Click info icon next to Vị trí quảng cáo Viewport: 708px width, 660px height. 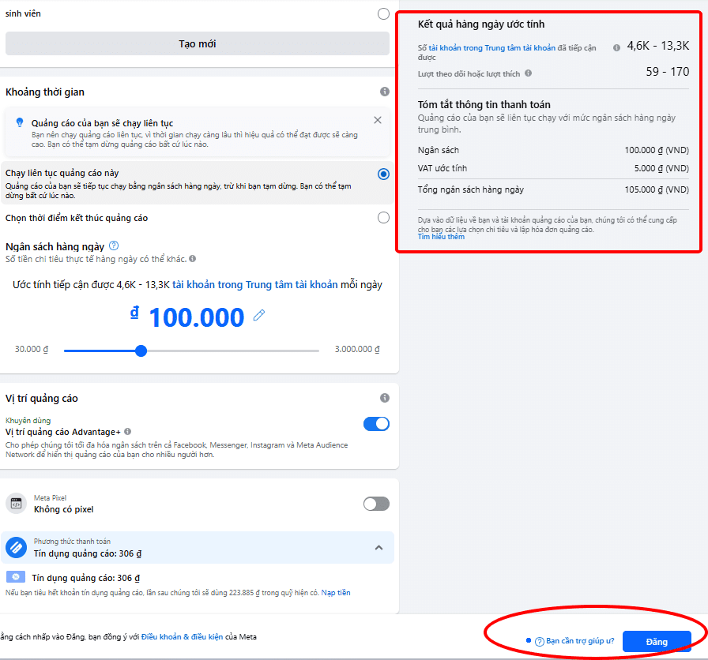pyautogui.click(x=384, y=398)
